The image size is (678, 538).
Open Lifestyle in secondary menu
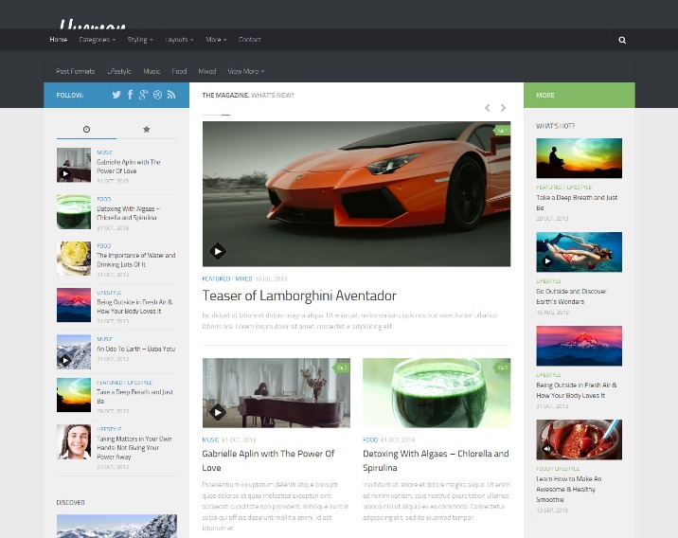(x=119, y=71)
